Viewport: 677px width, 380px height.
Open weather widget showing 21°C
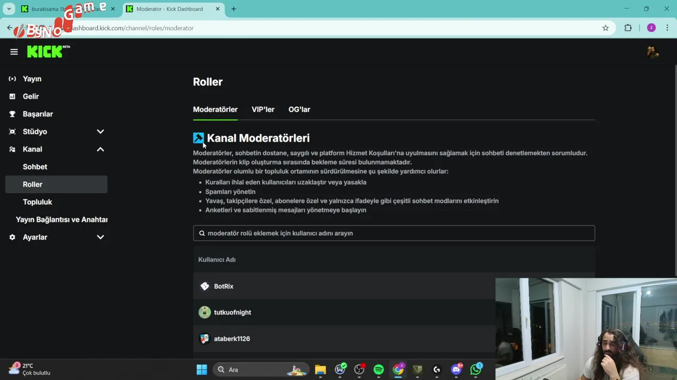(30, 369)
